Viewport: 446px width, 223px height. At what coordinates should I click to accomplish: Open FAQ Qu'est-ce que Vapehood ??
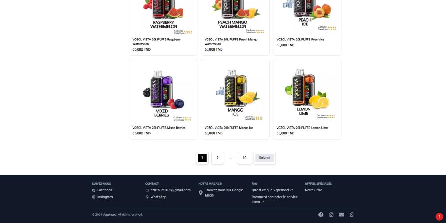tap(272, 190)
